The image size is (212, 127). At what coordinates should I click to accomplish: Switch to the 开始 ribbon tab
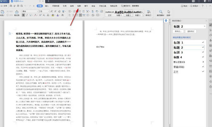click(x=40, y=6)
